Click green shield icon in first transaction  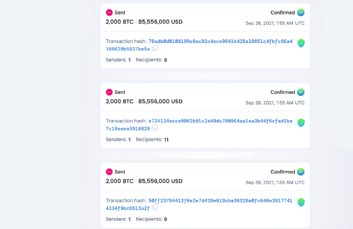point(301,43)
